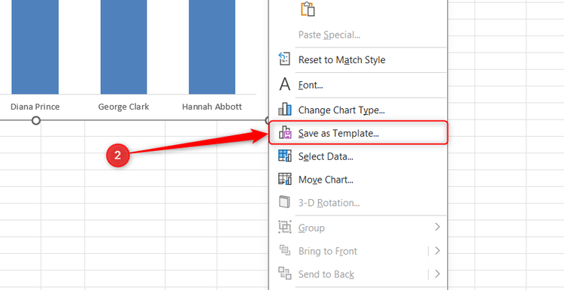Select the bar above Hannah Abbott

pos(212,47)
